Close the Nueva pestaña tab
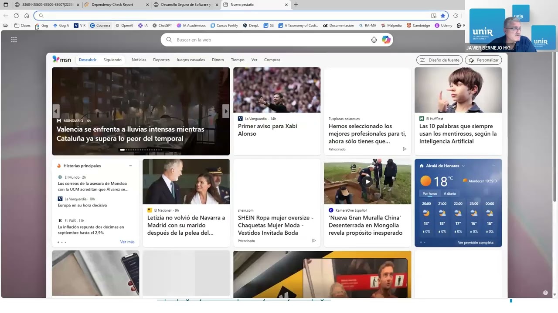The width and height of the screenshot is (558, 313). (x=286, y=5)
